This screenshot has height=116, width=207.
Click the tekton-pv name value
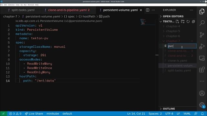click(x=39, y=38)
